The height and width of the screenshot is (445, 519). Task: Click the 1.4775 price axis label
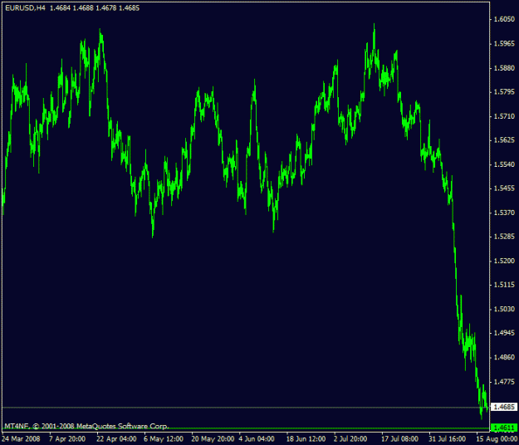click(x=504, y=381)
